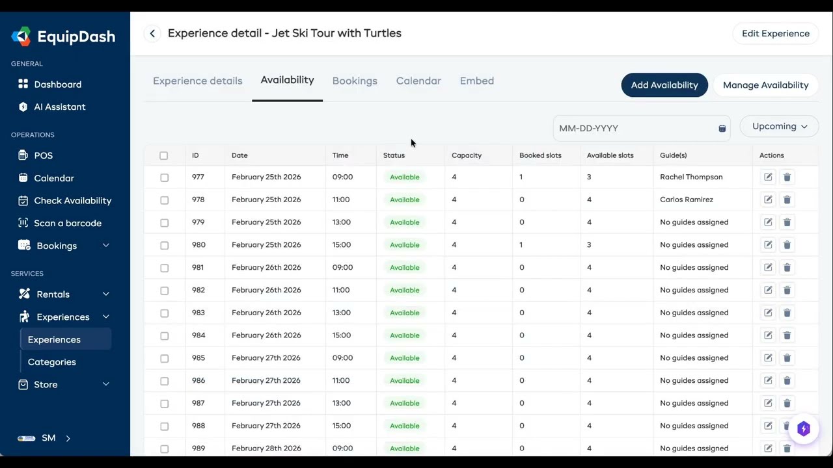This screenshot has width=833, height=468.
Task: Click the EquipDash logo
Action: 63,36
